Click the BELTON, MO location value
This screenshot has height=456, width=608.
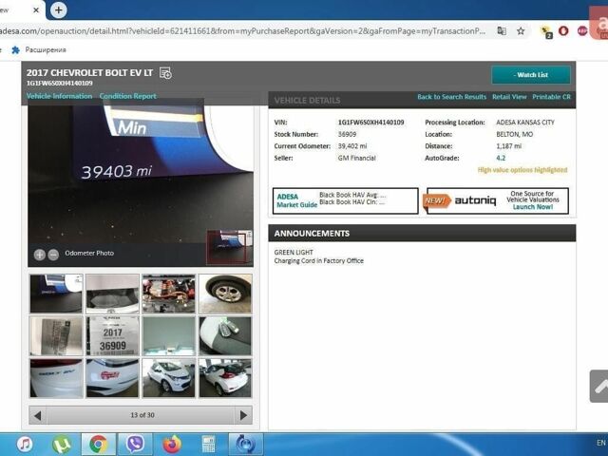[515, 134]
